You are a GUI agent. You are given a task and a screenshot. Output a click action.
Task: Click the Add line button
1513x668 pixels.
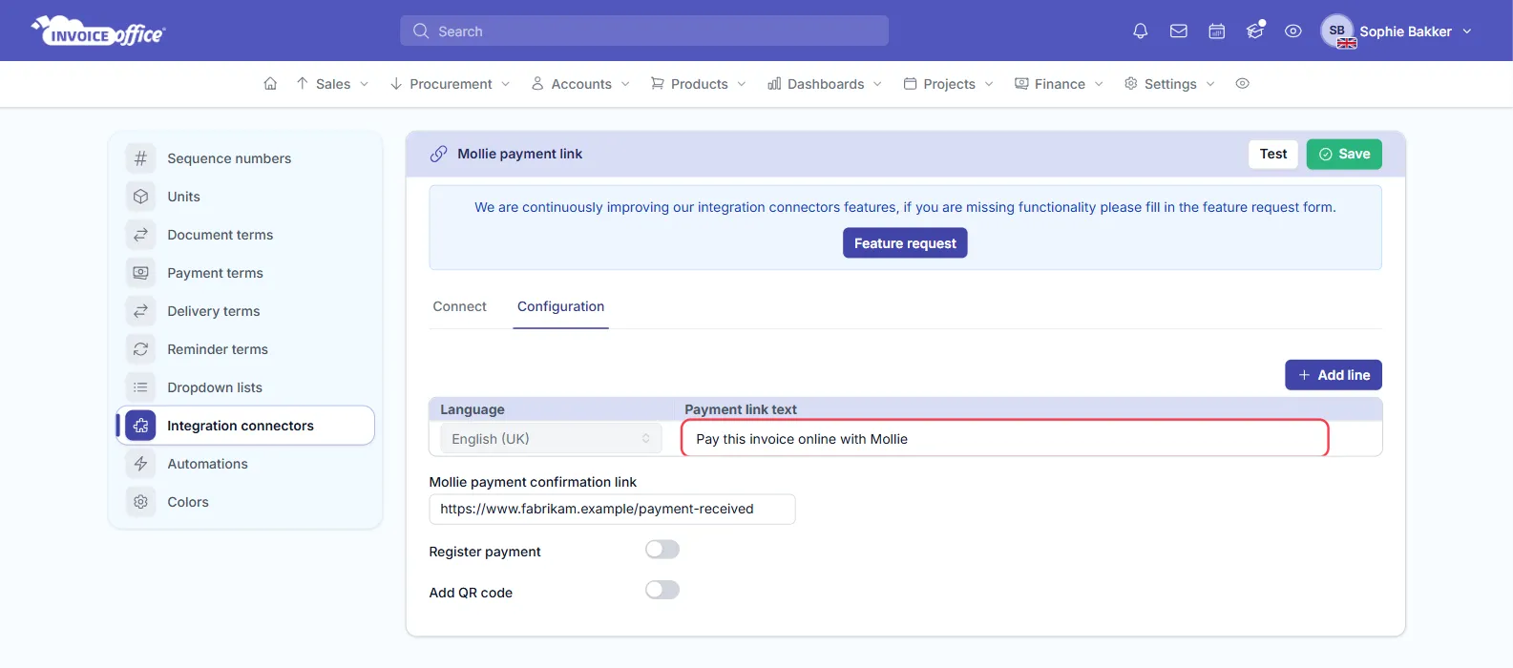coord(1334,375)
